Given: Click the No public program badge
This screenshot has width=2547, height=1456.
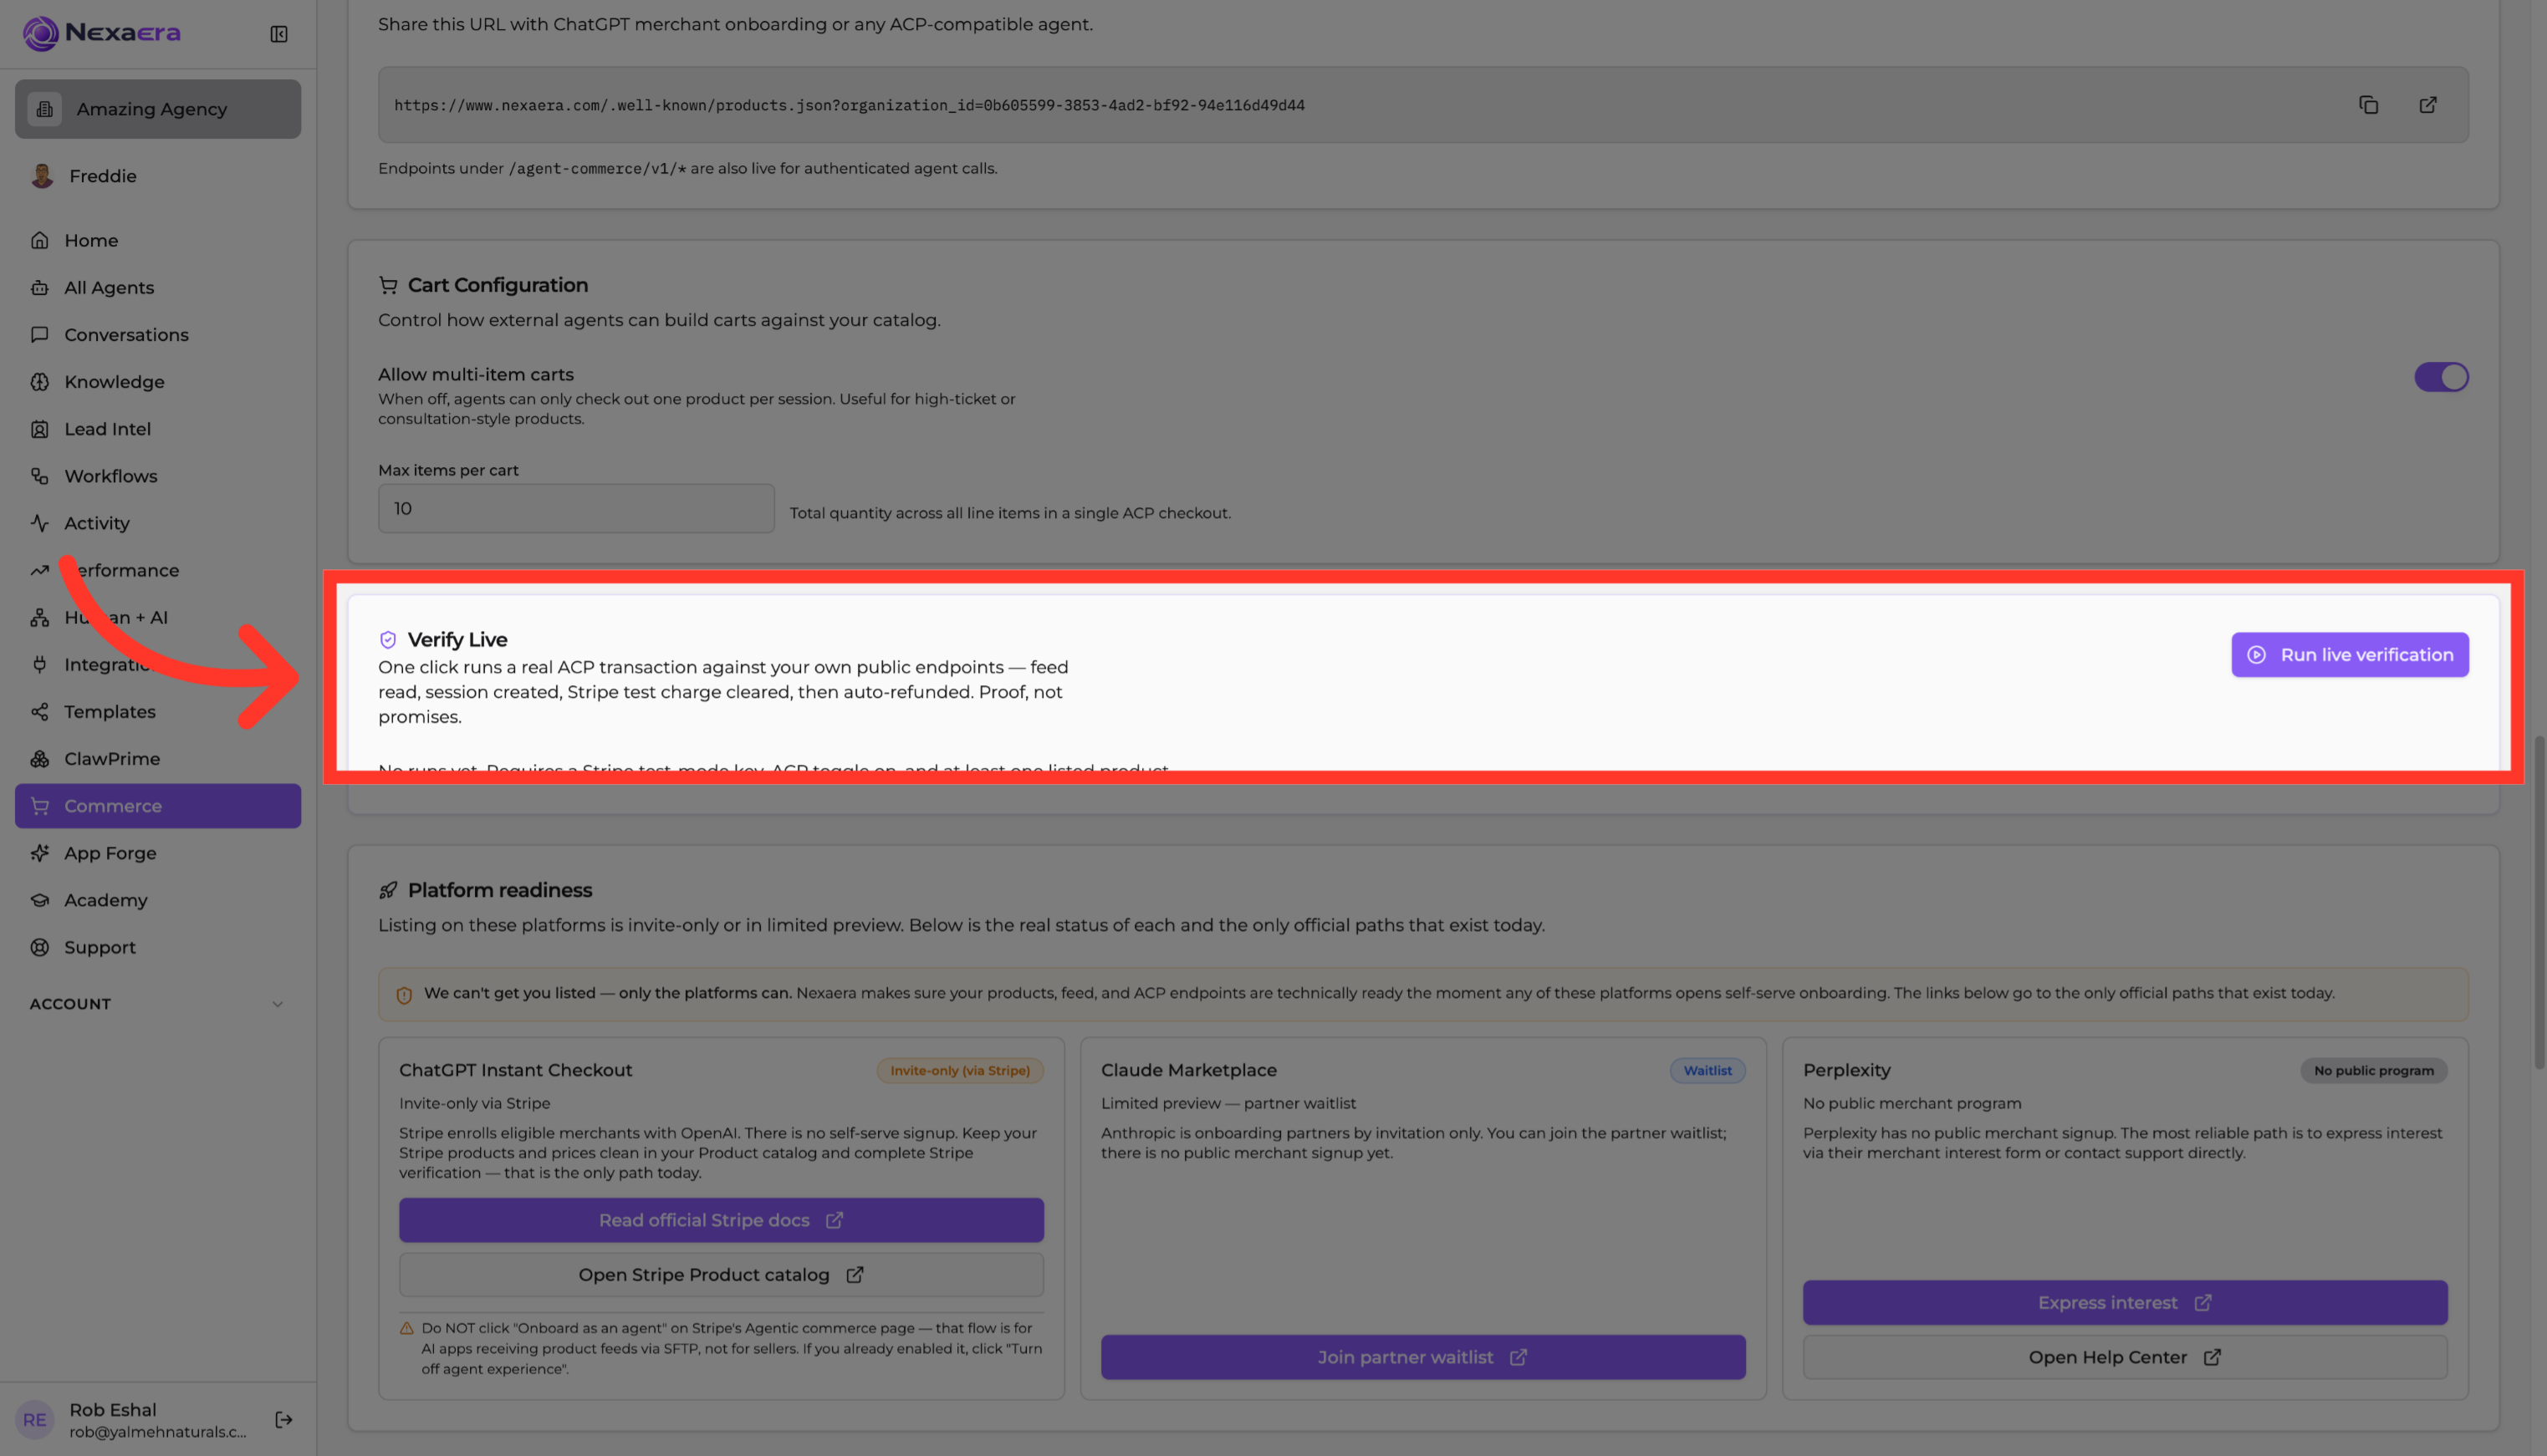Looking at the screenshot, I should [2373, 1070].
